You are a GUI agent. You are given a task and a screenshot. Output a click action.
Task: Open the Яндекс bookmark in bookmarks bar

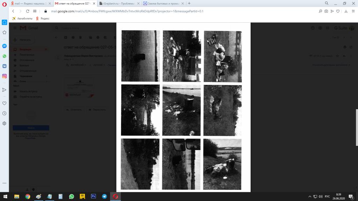[43, 18]
